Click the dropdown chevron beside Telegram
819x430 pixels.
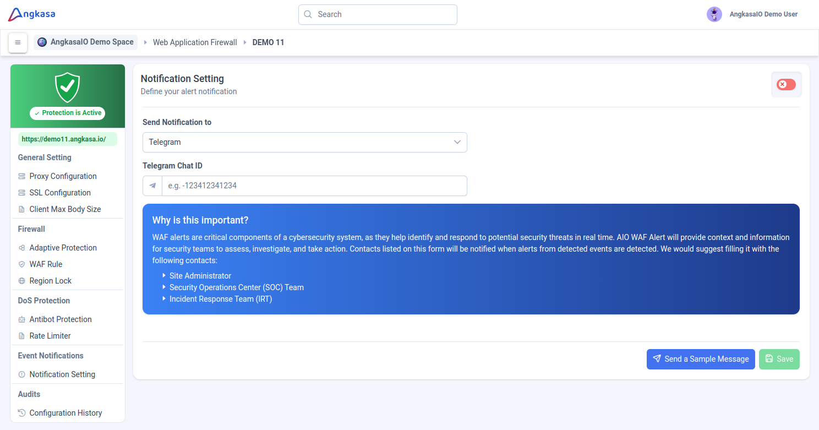[x=457, y=142]
